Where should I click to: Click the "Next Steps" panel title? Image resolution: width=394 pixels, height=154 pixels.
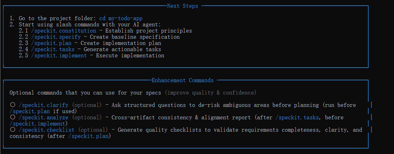(182, 6)
